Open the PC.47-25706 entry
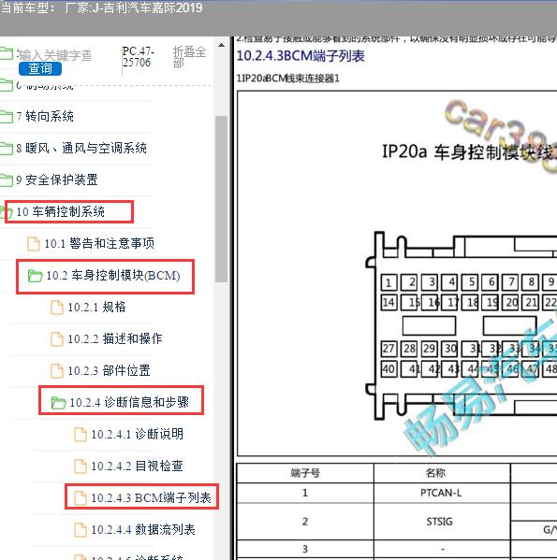The image size is (557, 560). pos(139,57)
